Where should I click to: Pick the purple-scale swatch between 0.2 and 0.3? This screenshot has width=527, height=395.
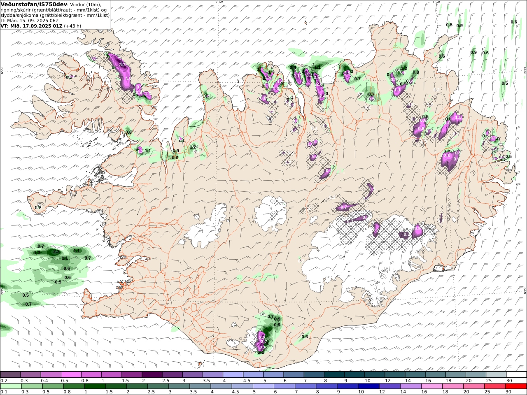(10, 375)
